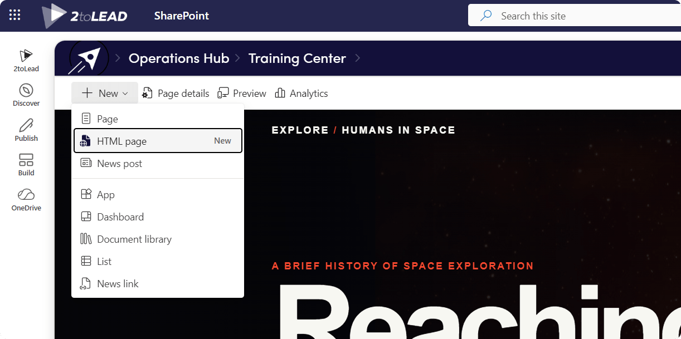681x339 pixels.
Task: Open Publish pencil in left rail
Action: tap(26, 130)
